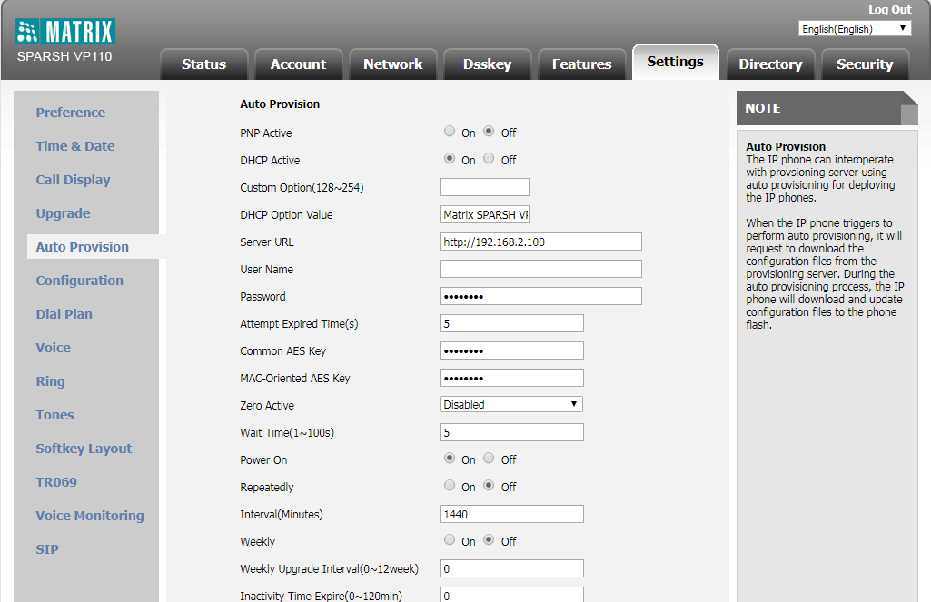Click the Password field
This screenshot has height=602, width=931.
541,296
